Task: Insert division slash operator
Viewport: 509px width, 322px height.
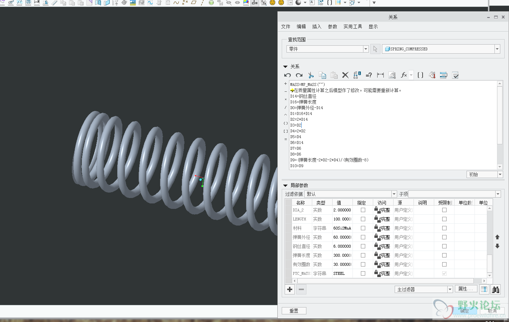Action: point(286,107)
